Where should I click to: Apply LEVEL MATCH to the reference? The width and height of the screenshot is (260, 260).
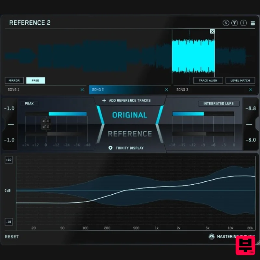[240, 80]
